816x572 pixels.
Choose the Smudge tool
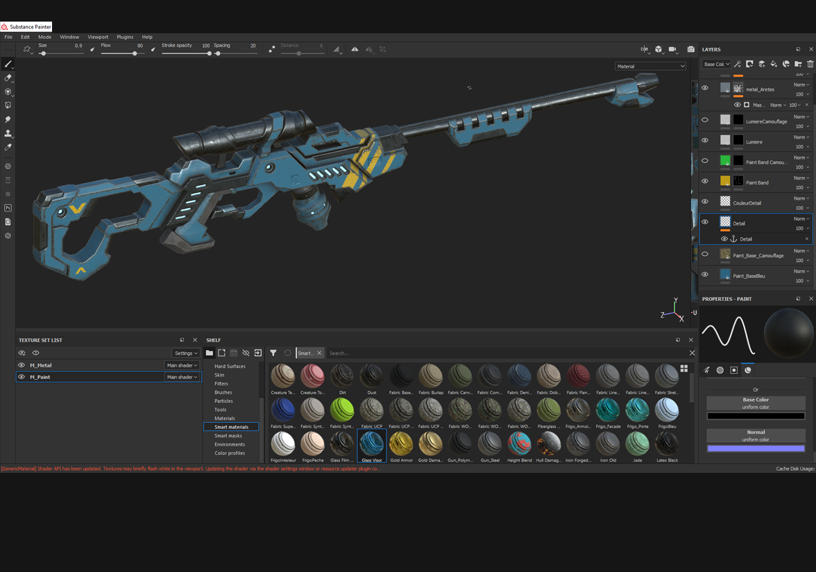point(8,120)
